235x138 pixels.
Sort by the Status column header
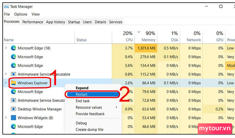[x=81, y=40]
